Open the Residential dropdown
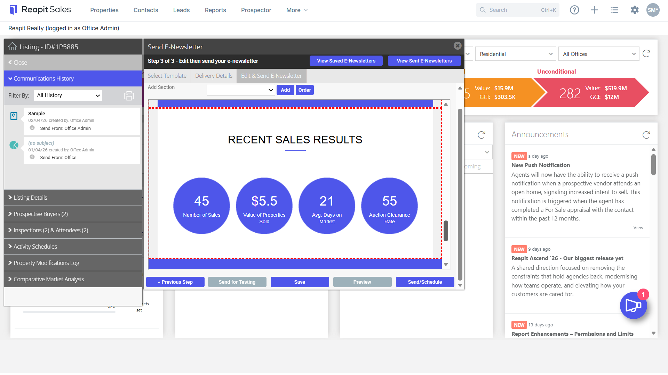 tap(515, 54)
